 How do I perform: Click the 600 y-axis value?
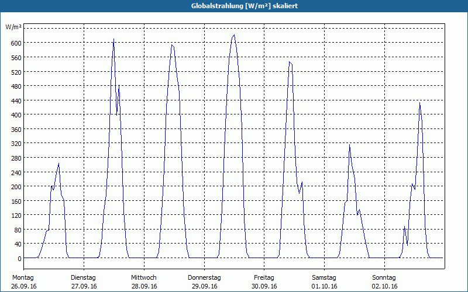click(16, 43)
